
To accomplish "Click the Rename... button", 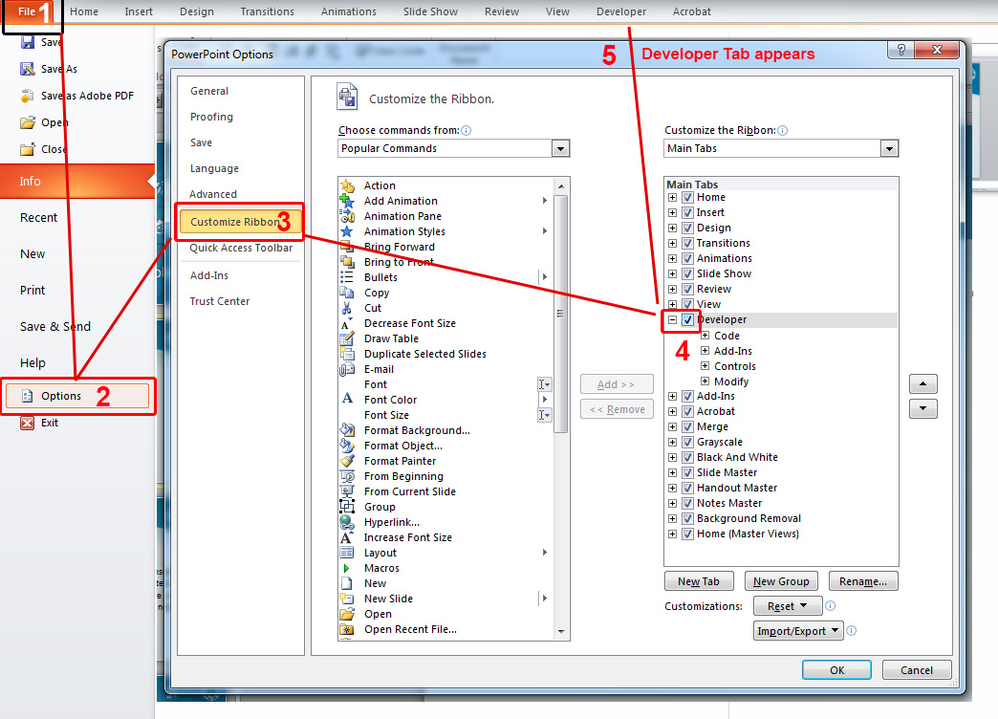I will [862, 581].
